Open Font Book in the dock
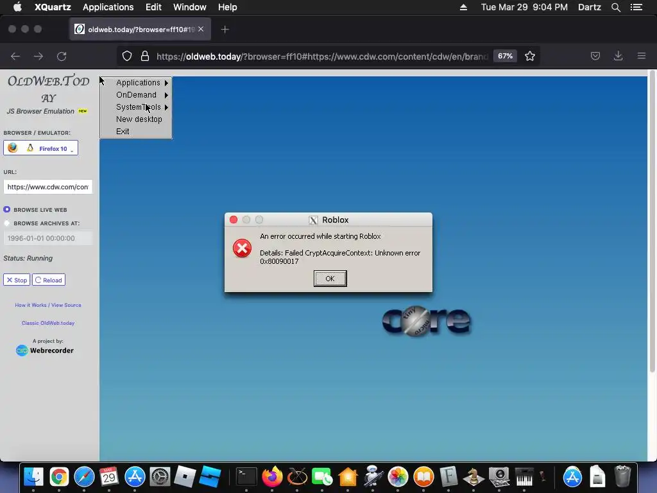The width and height of the screenshot is (657, 493). pyautogui.click(x=448, y=477)
